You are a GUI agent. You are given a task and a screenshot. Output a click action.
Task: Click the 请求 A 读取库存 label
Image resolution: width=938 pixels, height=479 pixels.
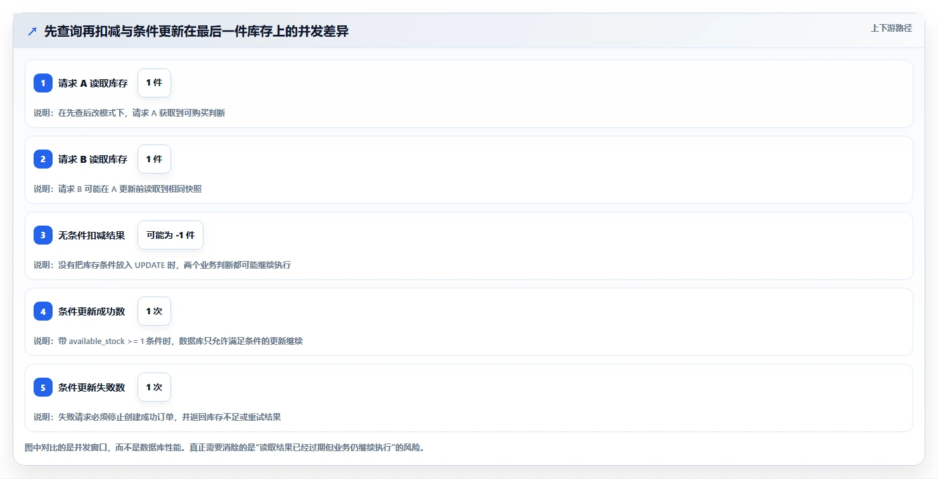(93, 83)
